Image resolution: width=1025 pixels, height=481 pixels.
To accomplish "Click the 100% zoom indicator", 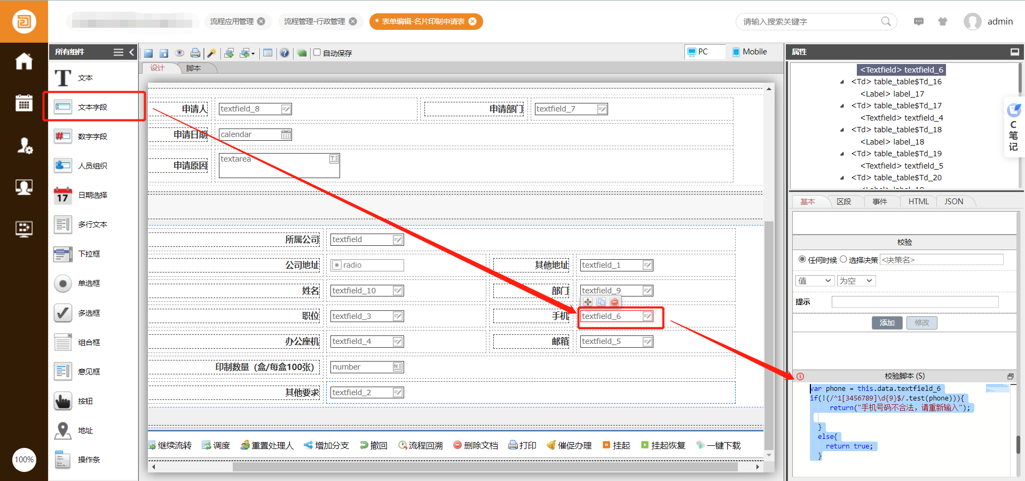I will point(24,460).
